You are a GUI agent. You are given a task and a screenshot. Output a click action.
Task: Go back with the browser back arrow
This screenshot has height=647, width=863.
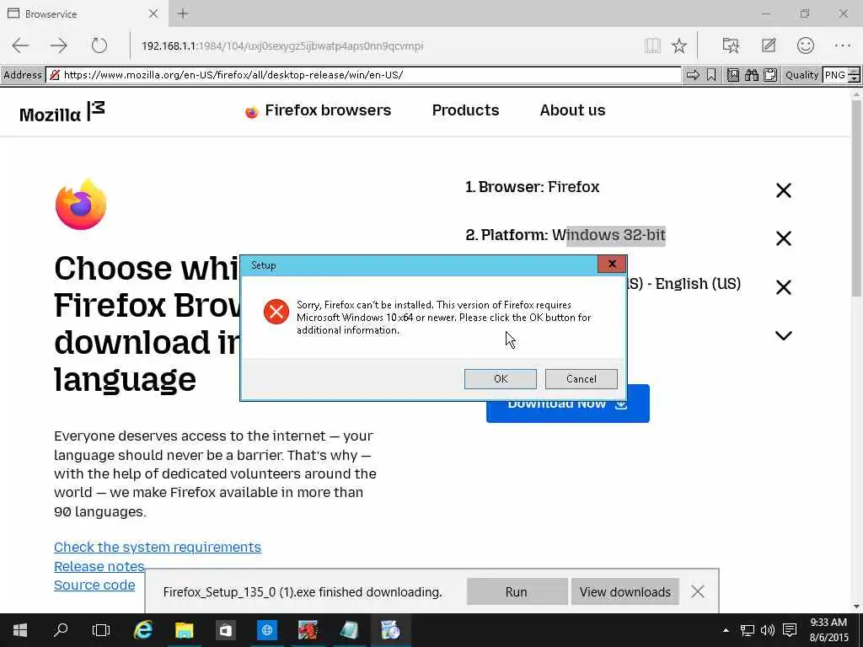pyautogui.click(x=20, y=45)
